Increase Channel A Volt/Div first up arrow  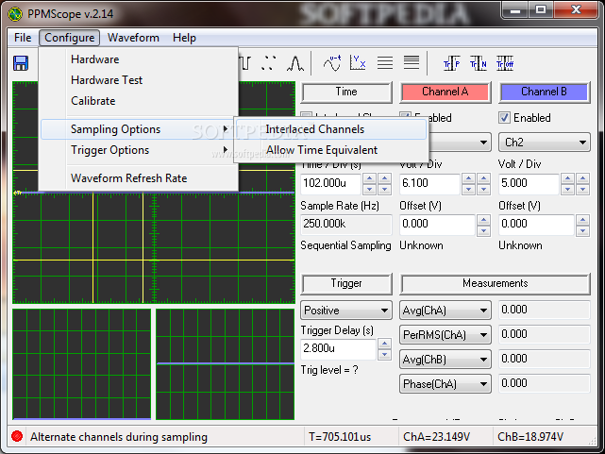pyautogui.click(x=468, y=178)
